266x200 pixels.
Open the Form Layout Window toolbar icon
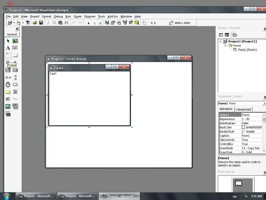[119, 23]
